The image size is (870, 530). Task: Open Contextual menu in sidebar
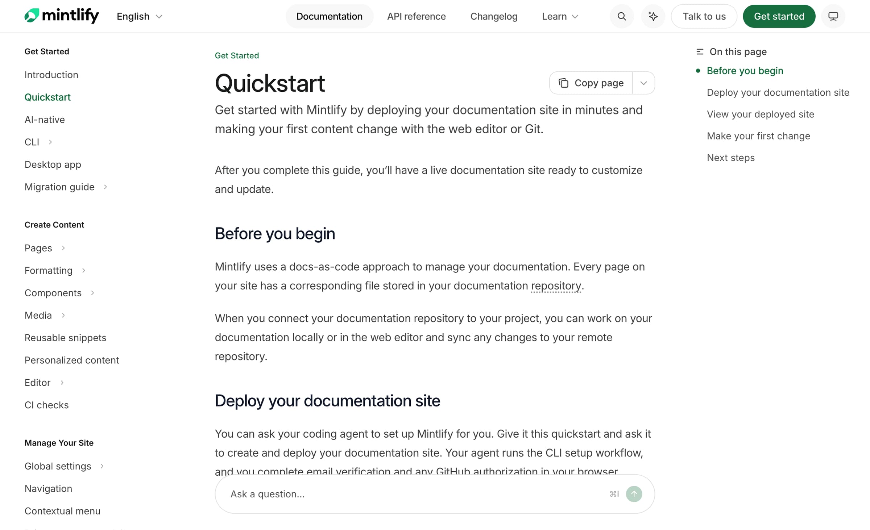pos(62,511)
